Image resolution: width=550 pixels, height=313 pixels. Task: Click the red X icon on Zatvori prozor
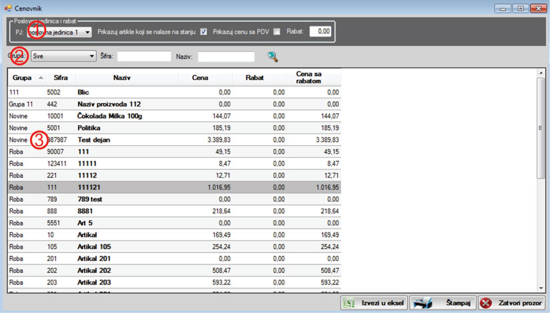click(x=486, y=303)
